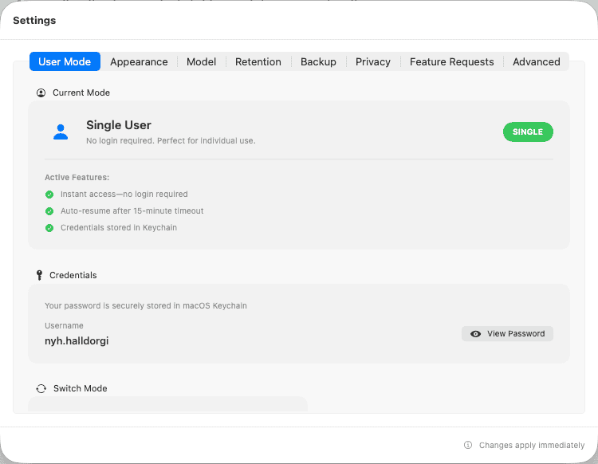Click Credentials stored in Keychain text
The height and width of the screenshot is (464, 598).
[x=119, y=228]
